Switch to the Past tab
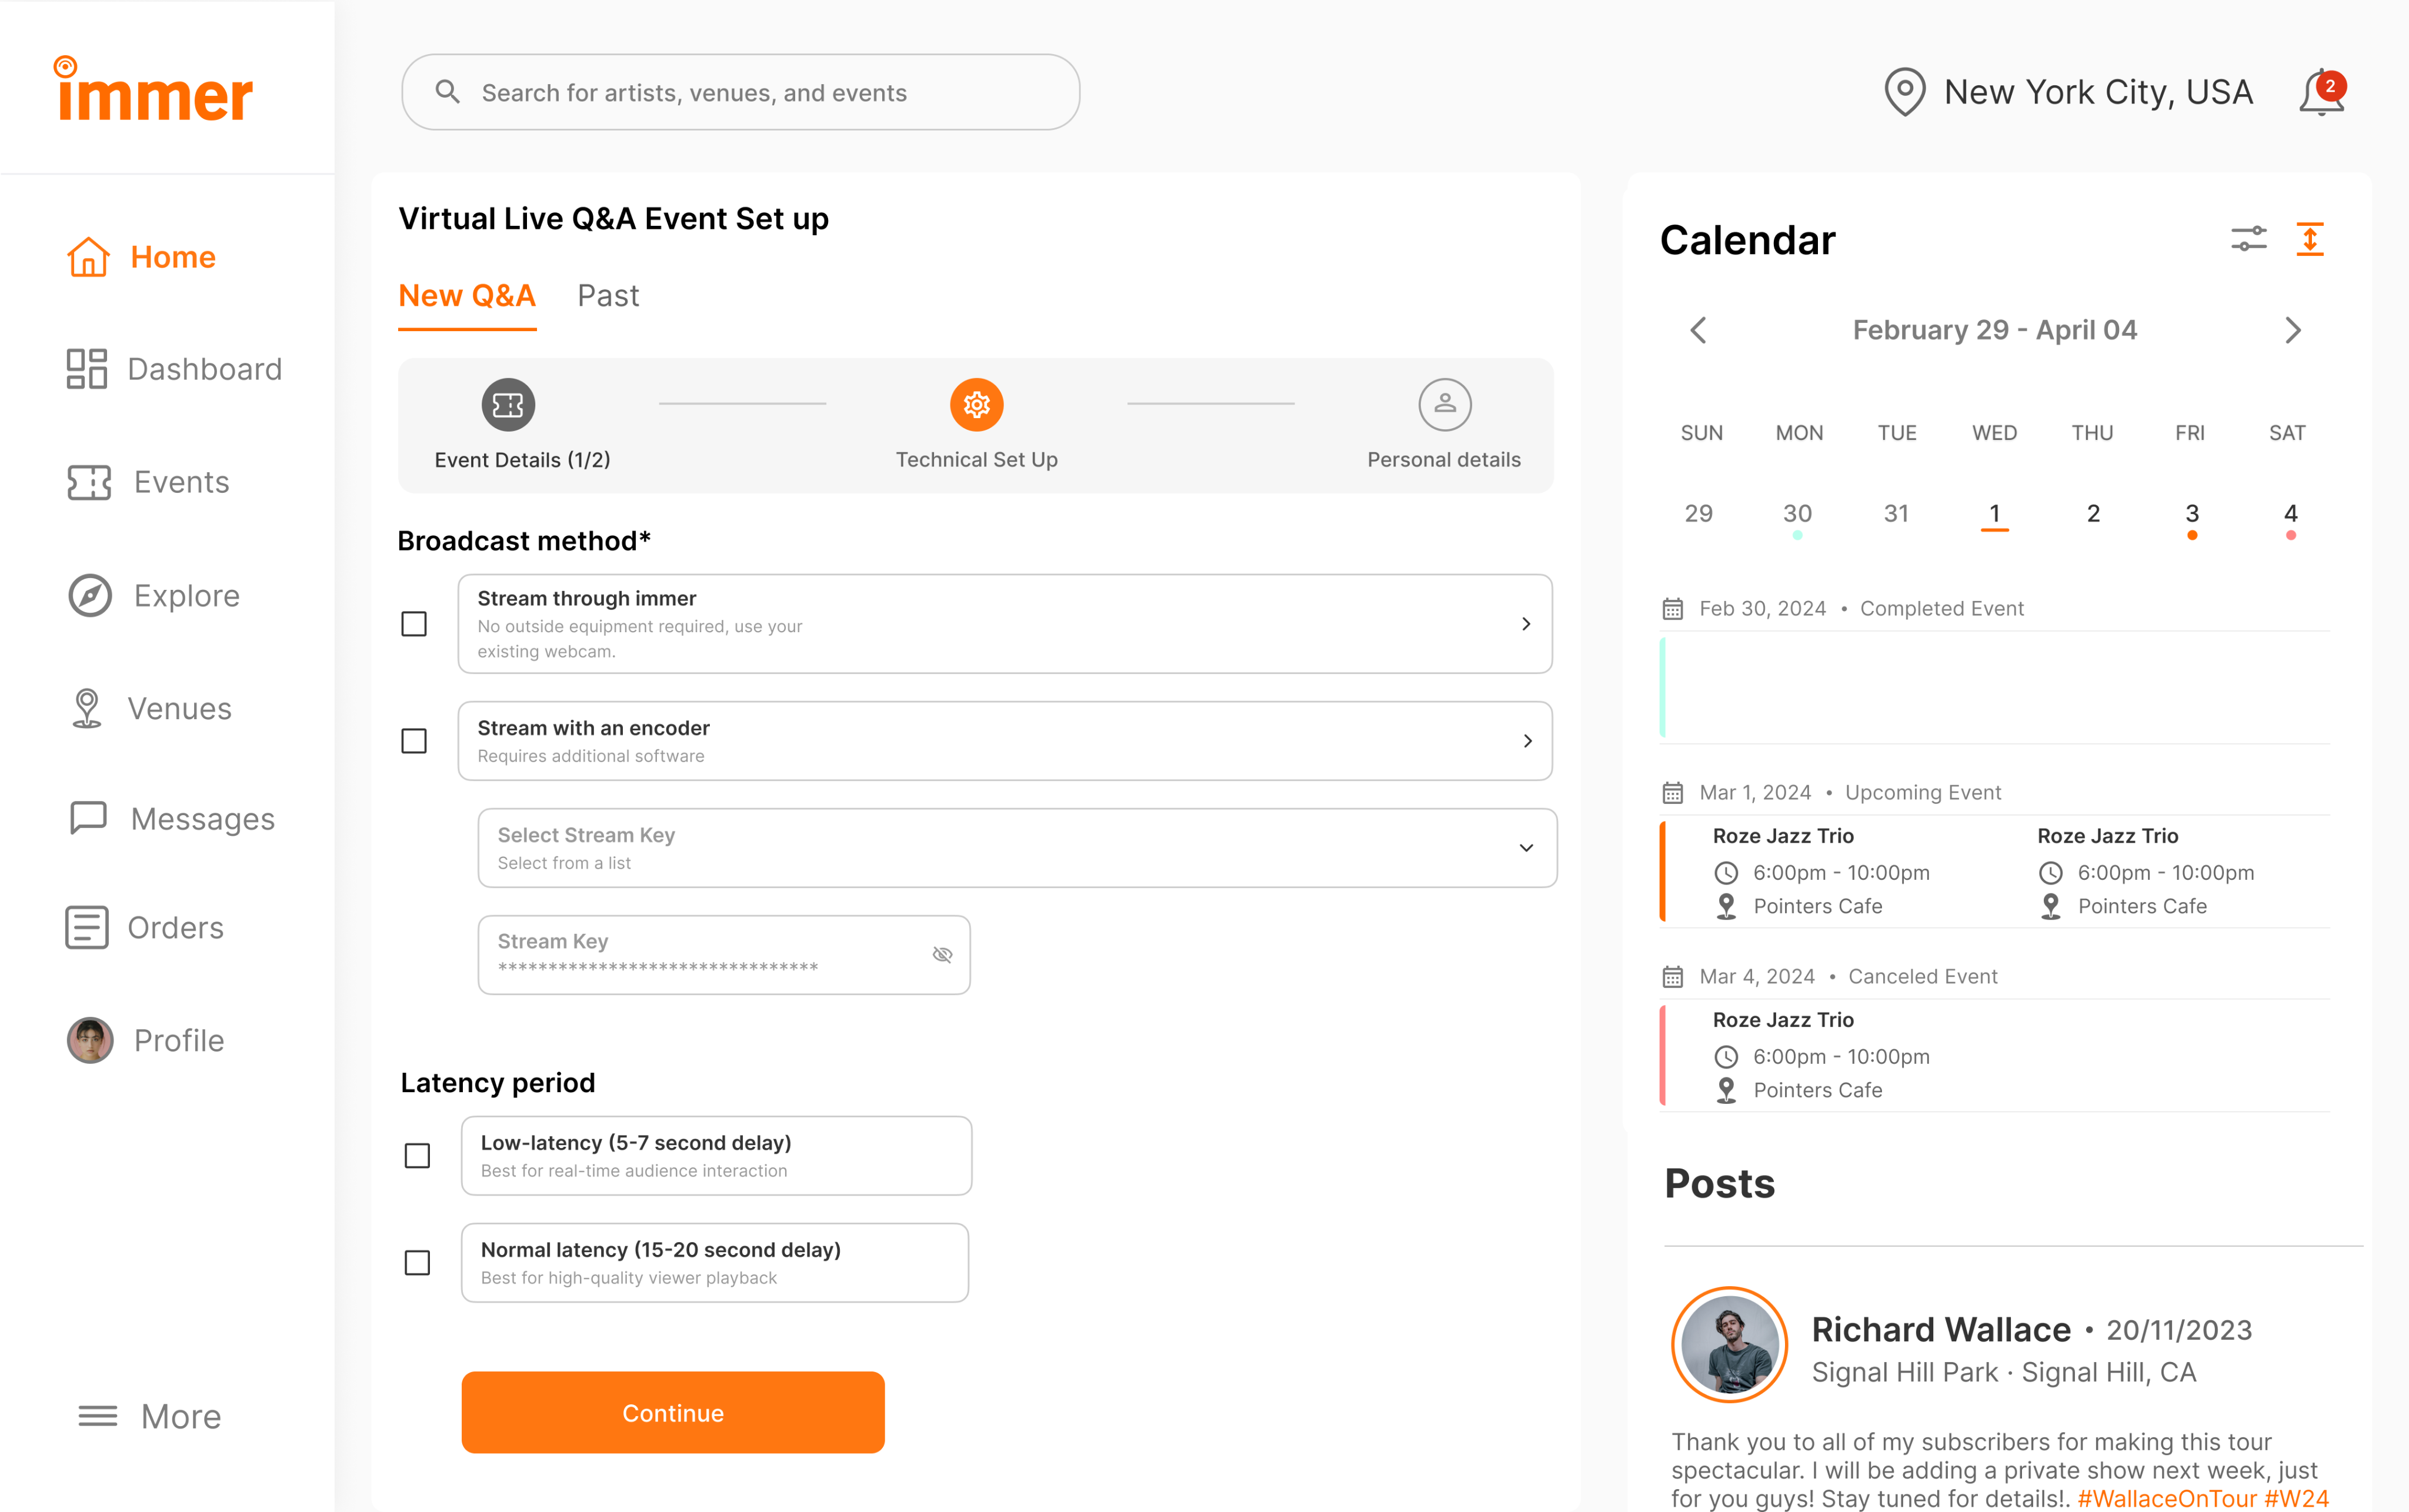Screen dimensions: 2409x1512 [x=608, y=296]
